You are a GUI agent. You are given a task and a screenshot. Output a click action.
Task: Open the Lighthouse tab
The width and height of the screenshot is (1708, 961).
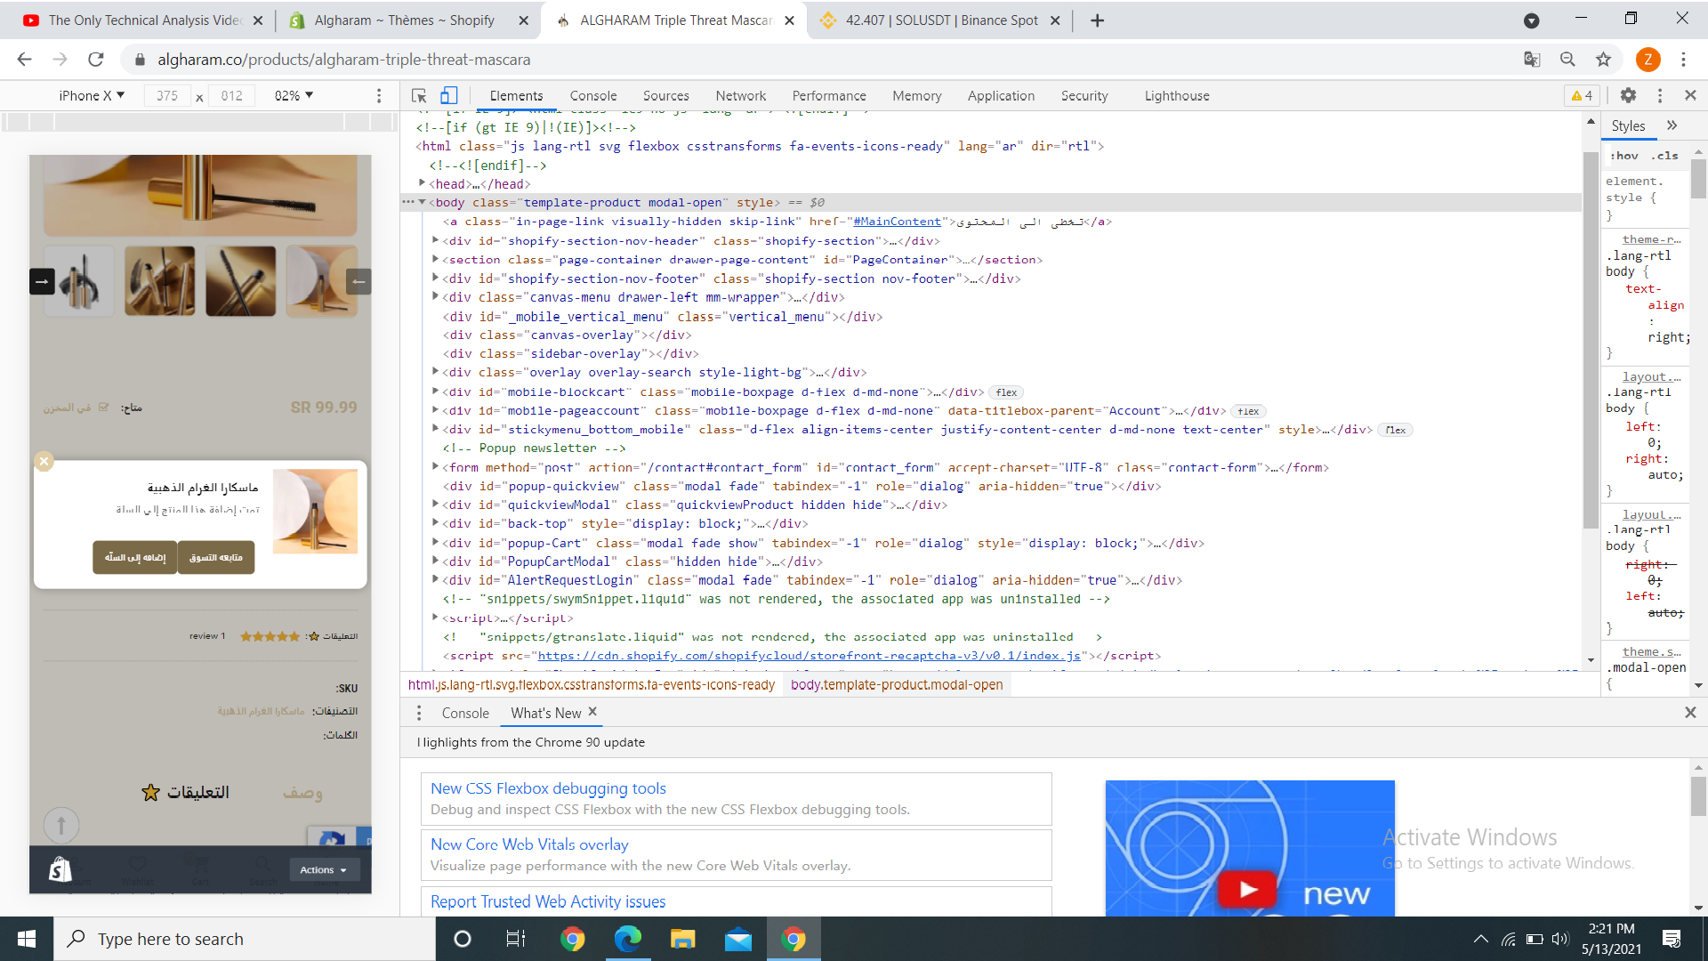point(1176,96)
